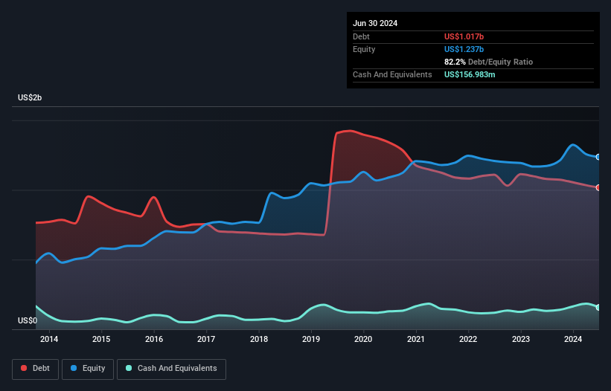The width and height of the screenshot is (611, 391).
Task: Click the US$156.983m cash value
Action: coord(470,74)
